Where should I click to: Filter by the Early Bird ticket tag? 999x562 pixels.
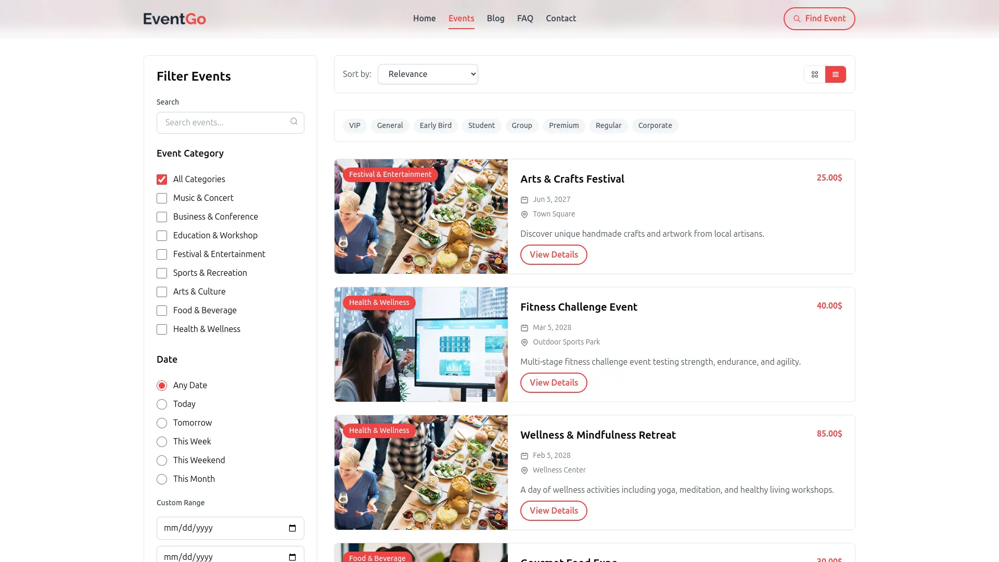436,125
